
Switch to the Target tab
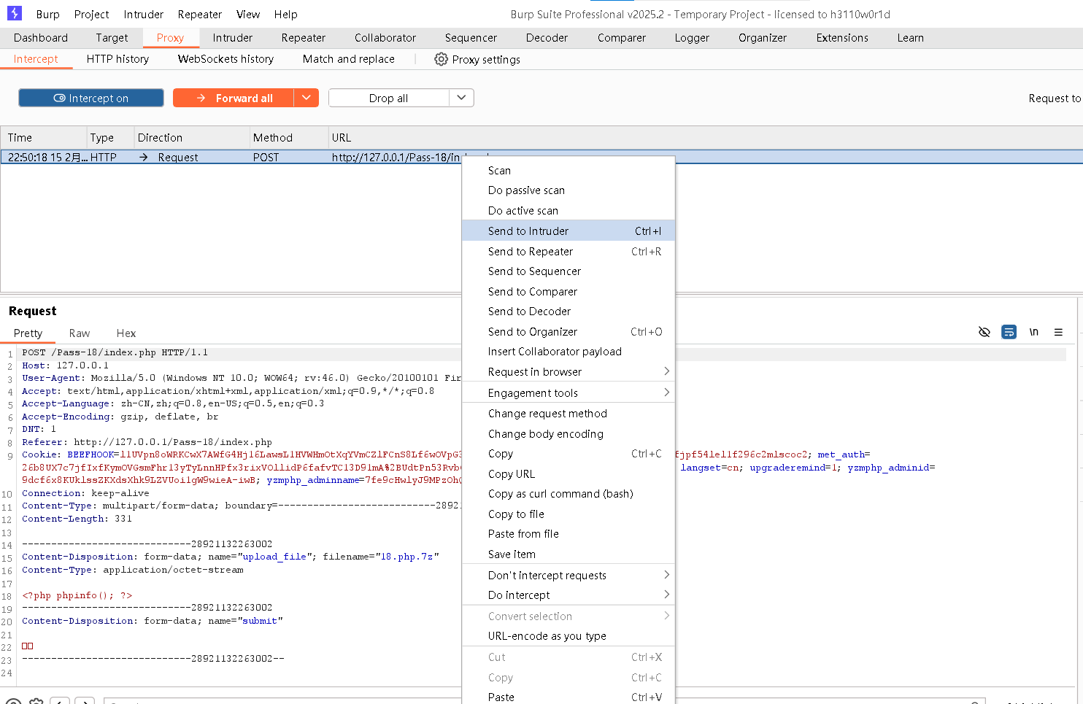point(112,38)
